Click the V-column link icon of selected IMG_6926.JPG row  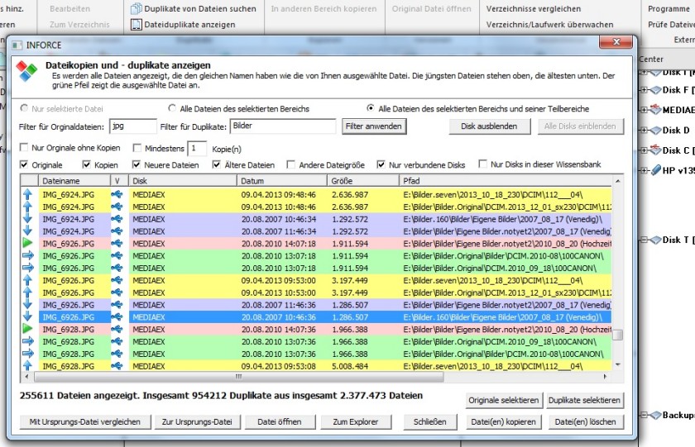tap(117, 317)
